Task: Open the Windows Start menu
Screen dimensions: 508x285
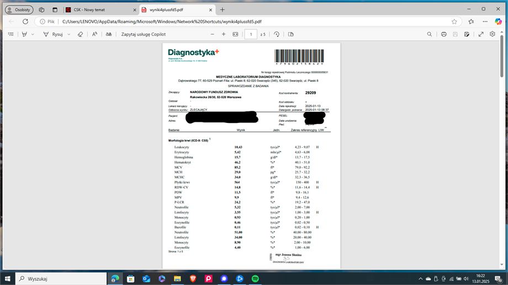Action: [7, 278]
